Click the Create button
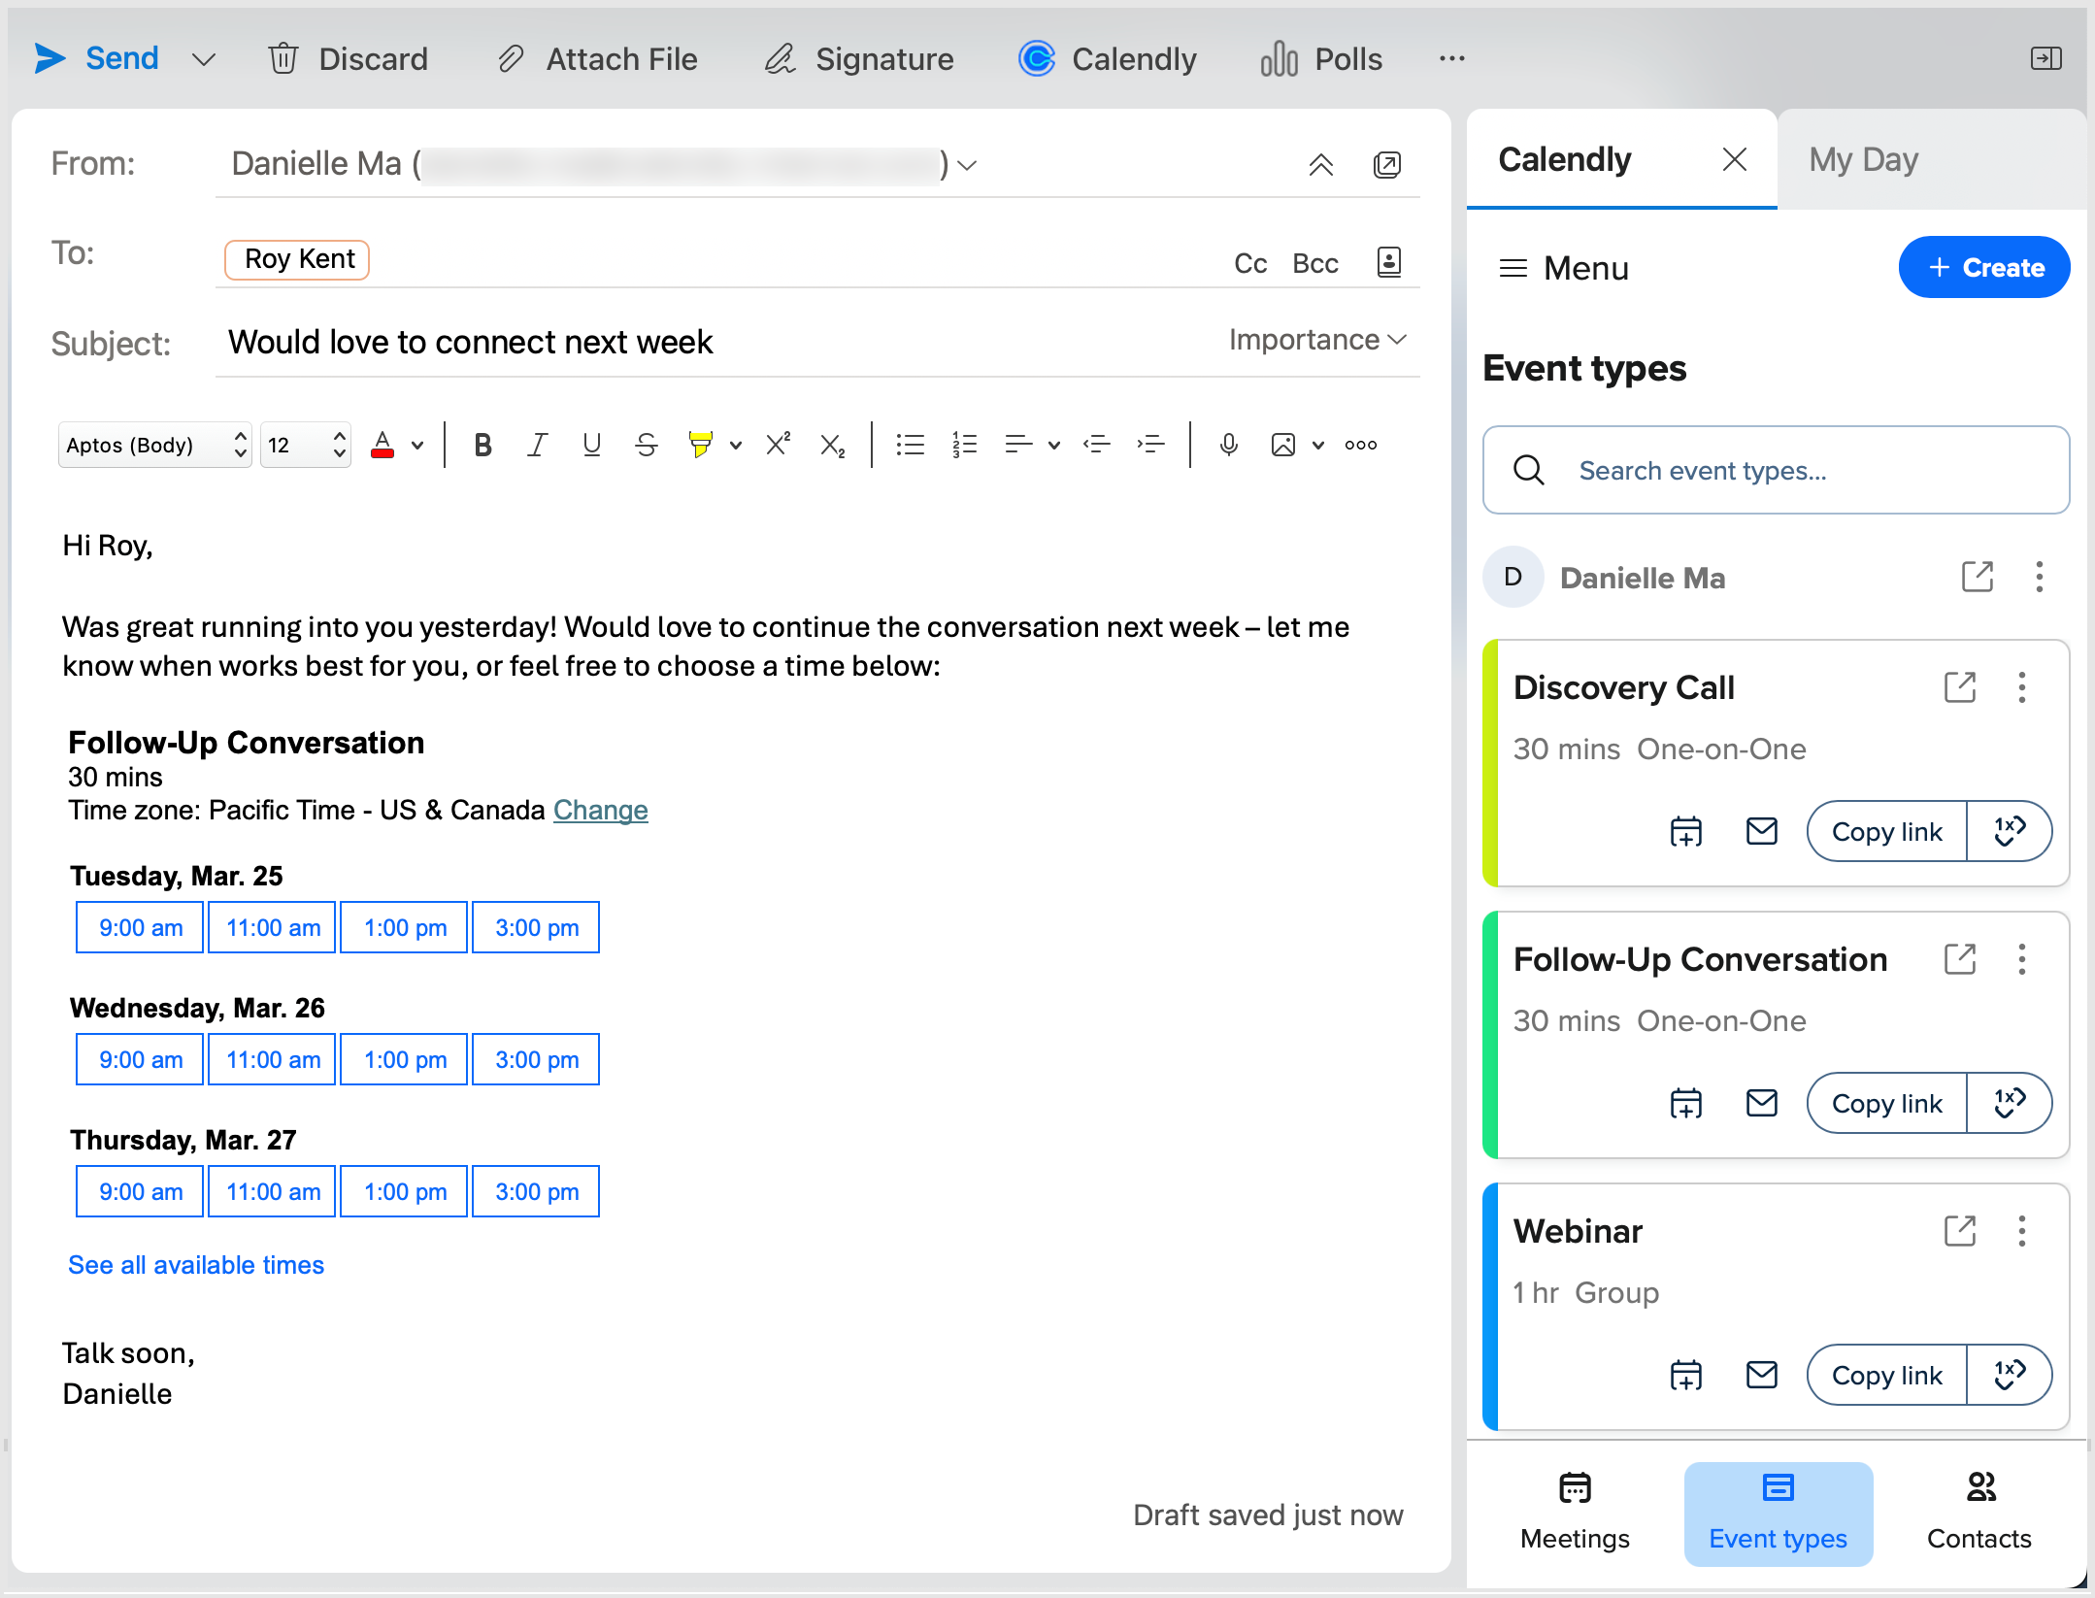The image size is (2095, 1598). coord(1983,267)
